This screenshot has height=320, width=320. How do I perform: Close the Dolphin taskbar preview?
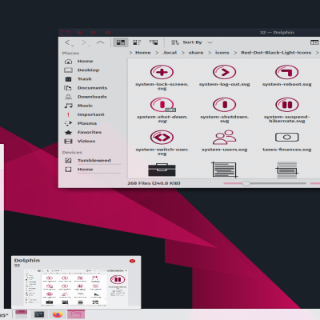point(132,261)
